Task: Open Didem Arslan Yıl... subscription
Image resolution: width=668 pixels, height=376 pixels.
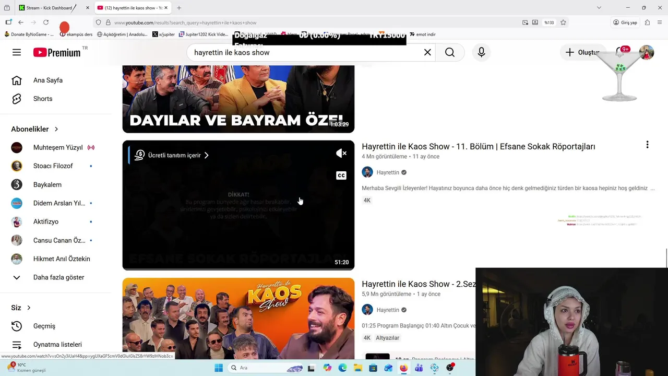Action: click(x=59, y=203)
